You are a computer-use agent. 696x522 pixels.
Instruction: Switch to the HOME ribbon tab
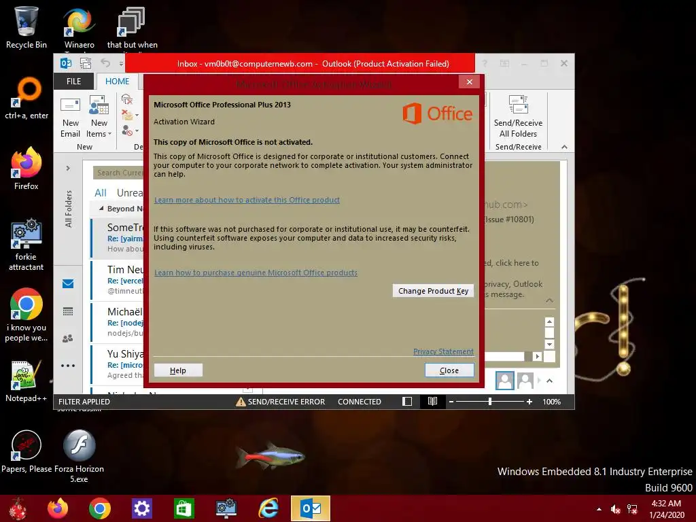(x=117, y=82)
